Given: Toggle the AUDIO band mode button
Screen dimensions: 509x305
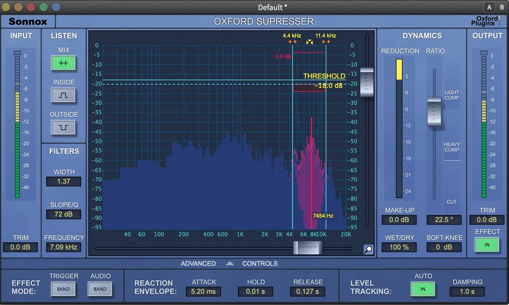Looking at the screenshot, I should click(100, 289).
